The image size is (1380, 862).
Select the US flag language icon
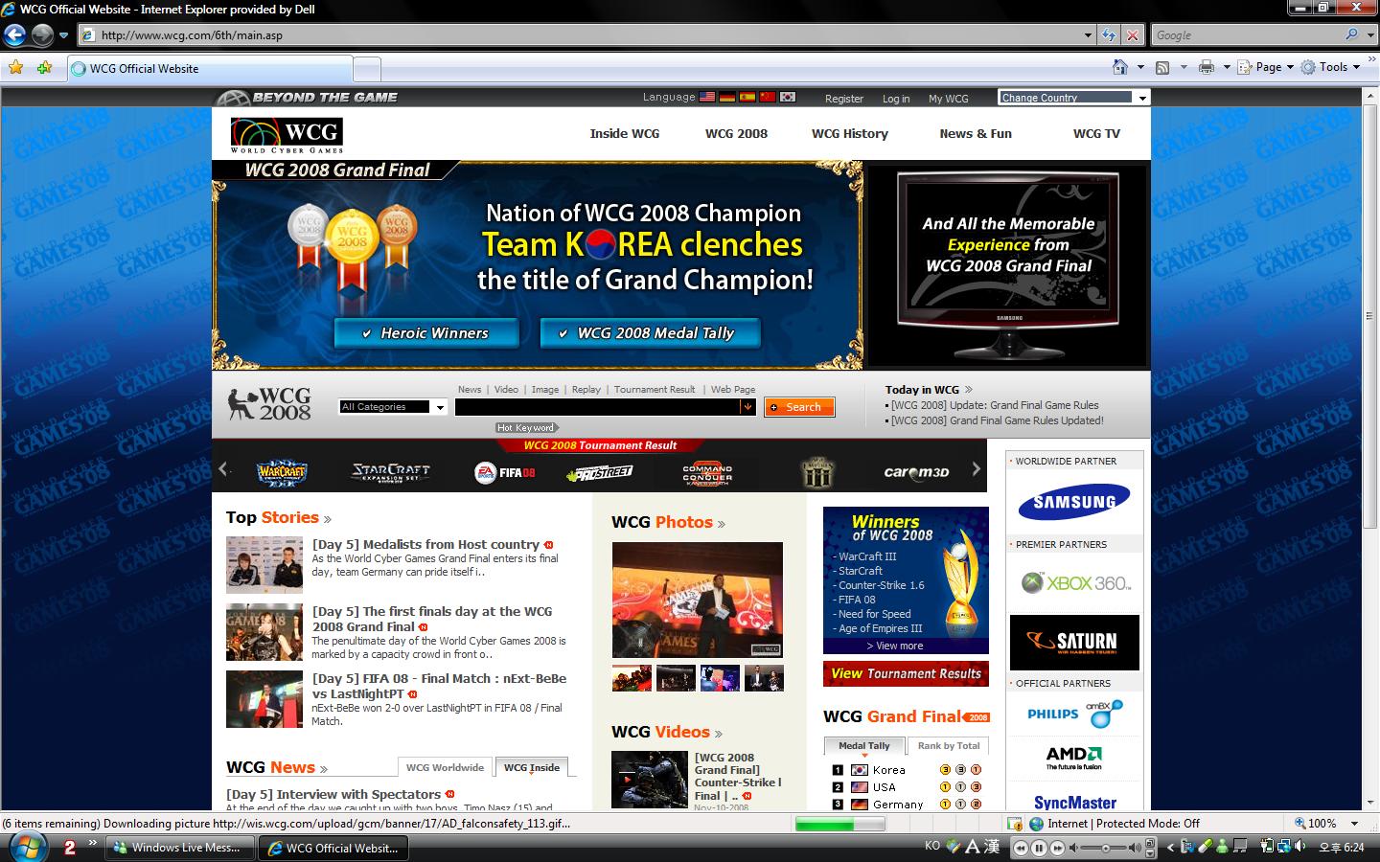tap(707, 97)
